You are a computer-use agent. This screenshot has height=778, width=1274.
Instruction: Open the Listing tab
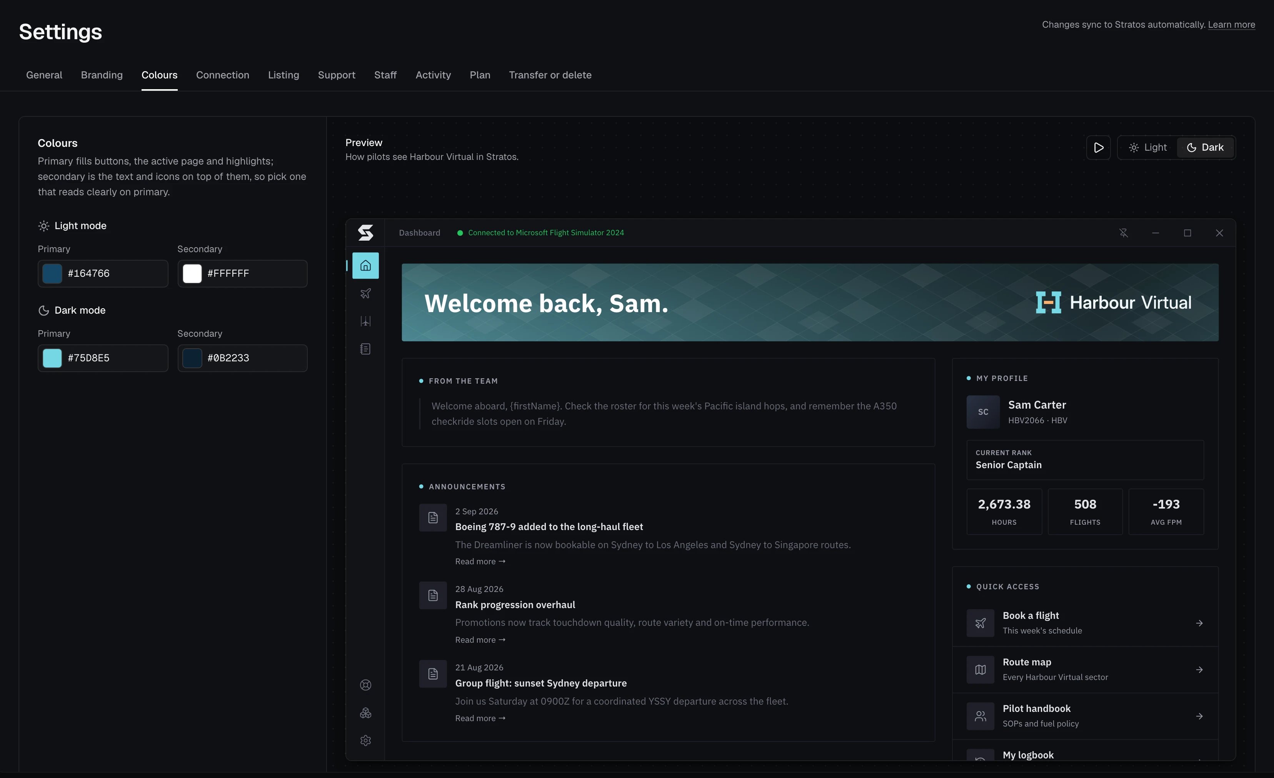(283, 75)
